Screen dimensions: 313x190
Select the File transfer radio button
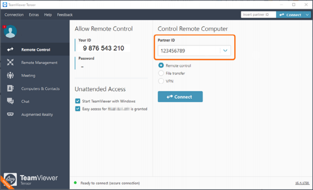tap(161, 73)
